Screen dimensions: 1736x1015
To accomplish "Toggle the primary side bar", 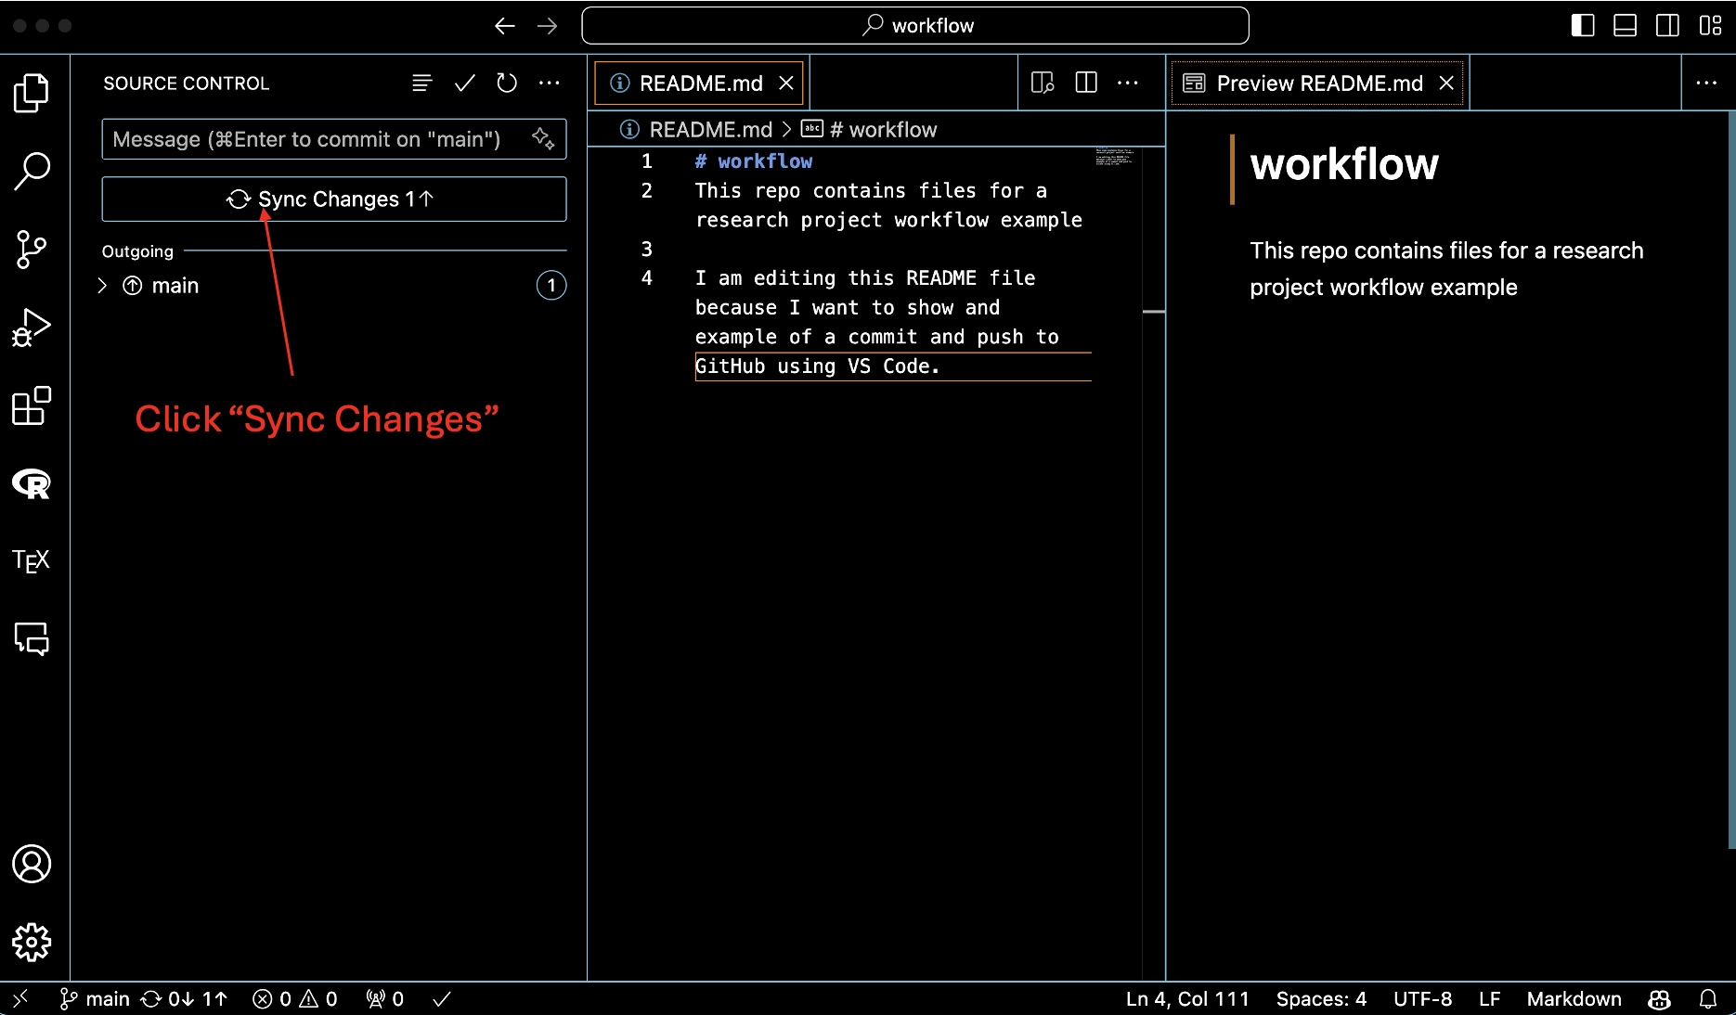I will [1583, 26].
